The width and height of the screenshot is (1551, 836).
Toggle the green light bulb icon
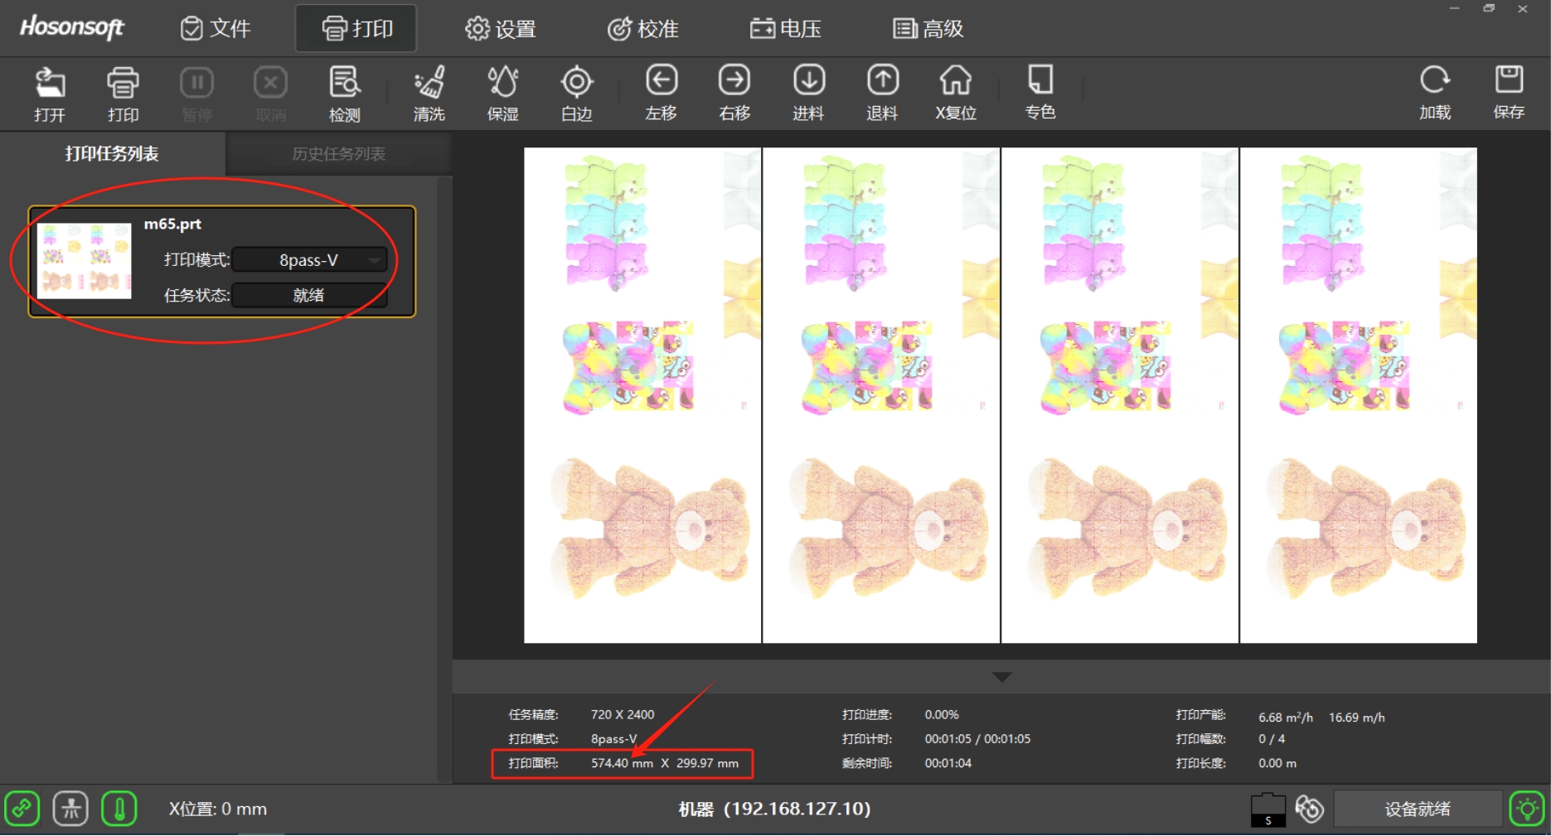coord(1526,809)
